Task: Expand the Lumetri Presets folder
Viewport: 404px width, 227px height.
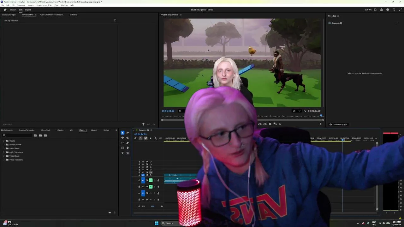Action: click(4, 145)
